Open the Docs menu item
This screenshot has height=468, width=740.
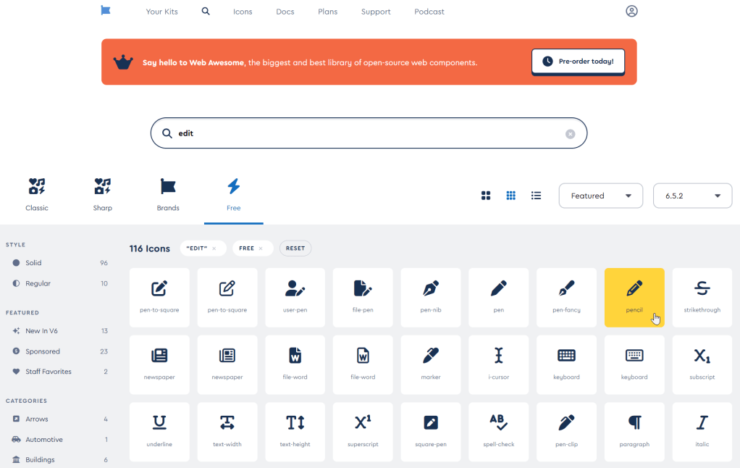285,12
